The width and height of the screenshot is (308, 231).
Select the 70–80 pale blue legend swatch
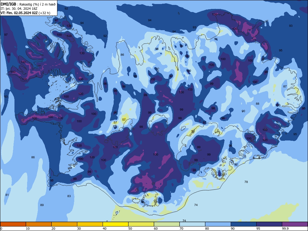click(192, 224)
